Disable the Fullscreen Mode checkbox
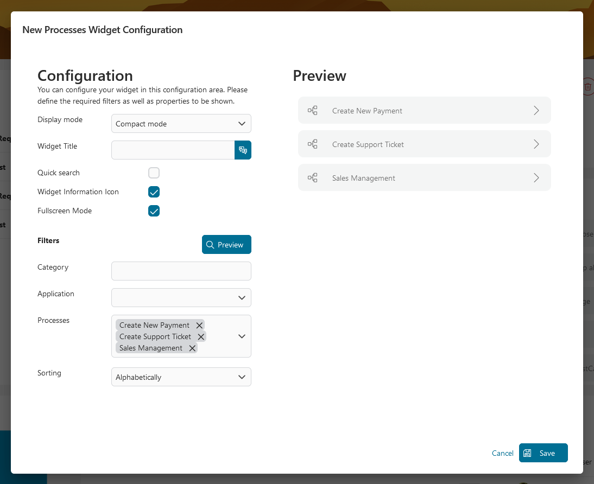This screenshot has width=594, height=484. (154, 211)
